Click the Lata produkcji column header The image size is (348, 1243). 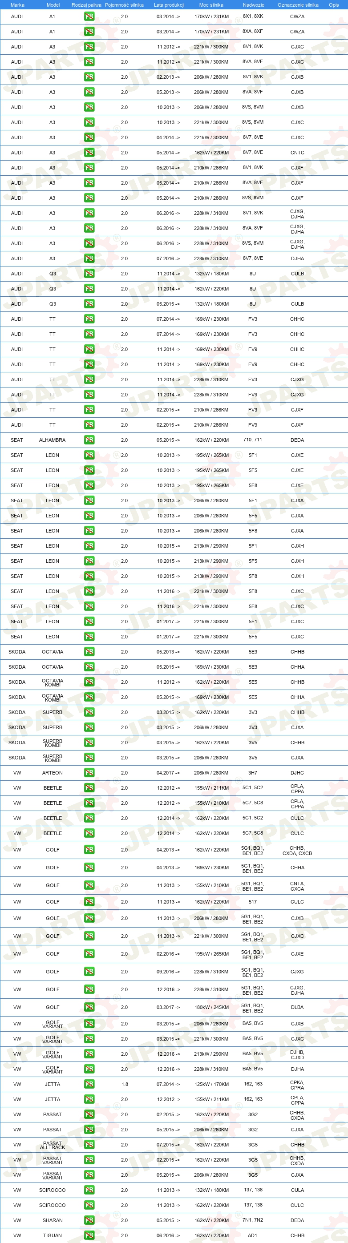169,5
